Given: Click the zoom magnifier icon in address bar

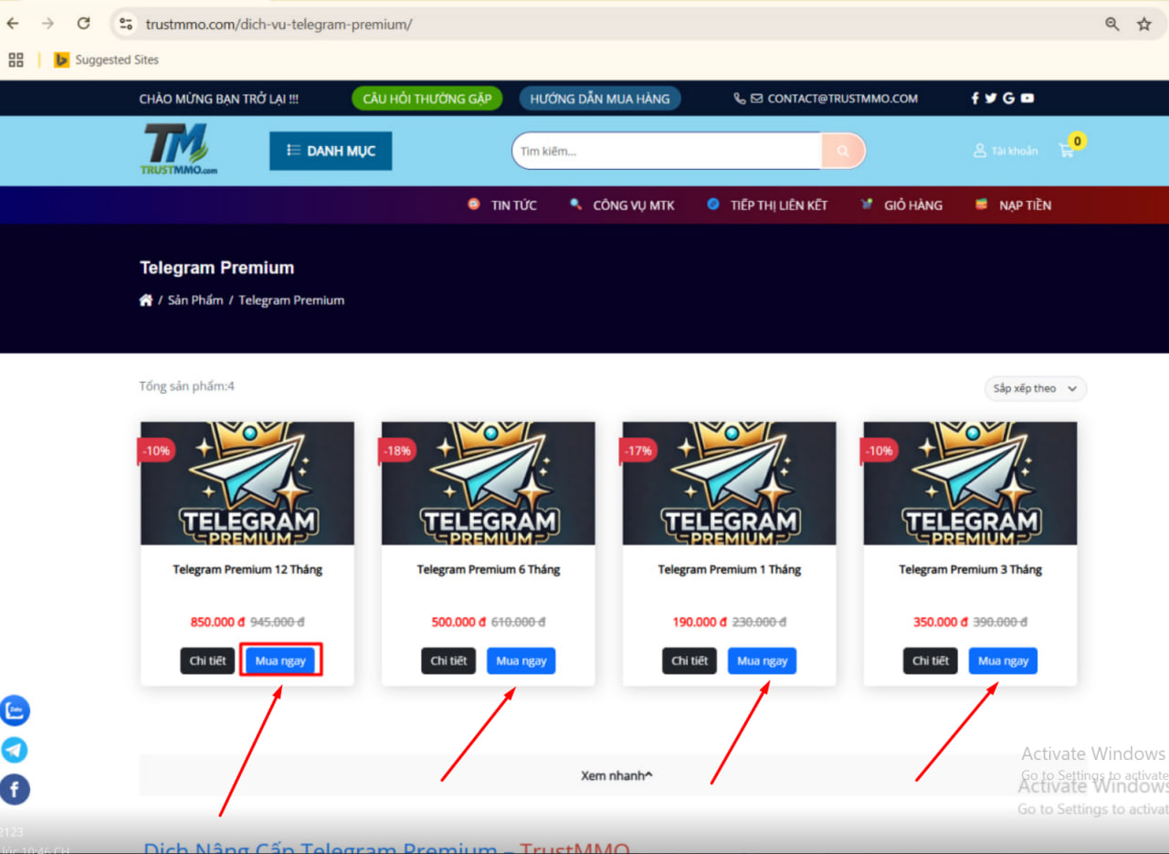Looking at the screenshot, I should click(x=1111, y=25).
